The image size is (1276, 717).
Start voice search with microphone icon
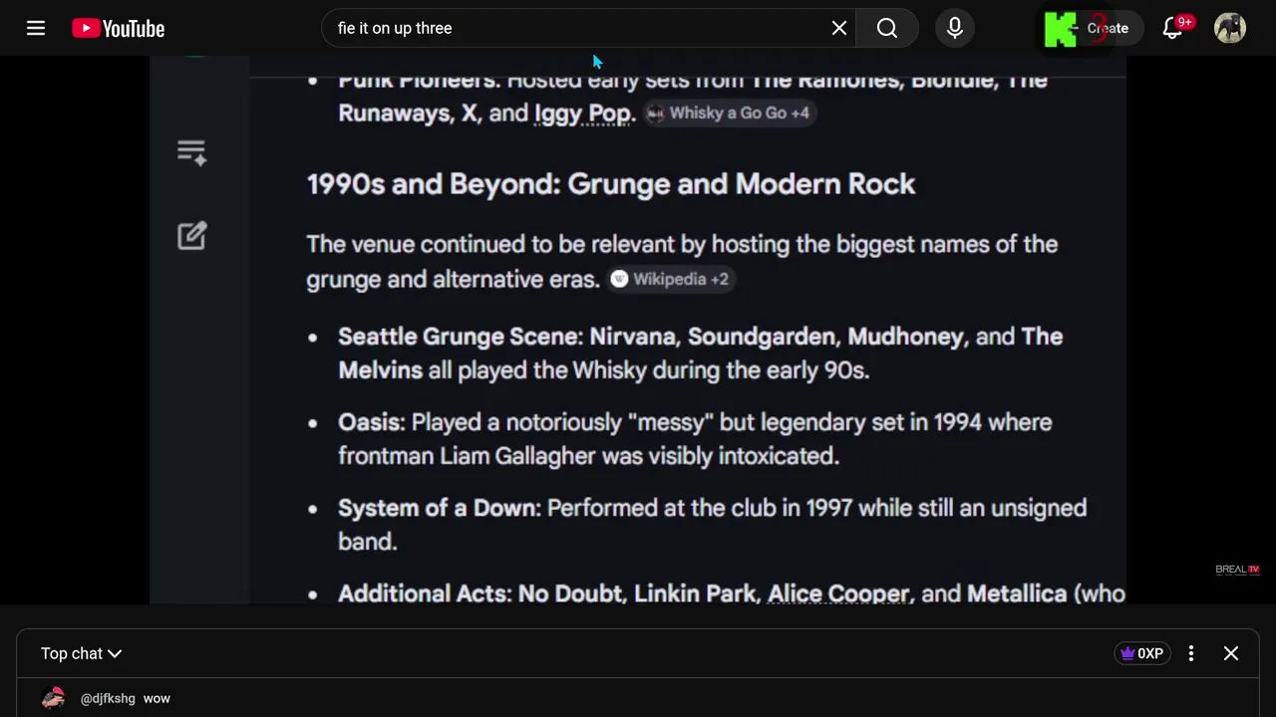954,28
